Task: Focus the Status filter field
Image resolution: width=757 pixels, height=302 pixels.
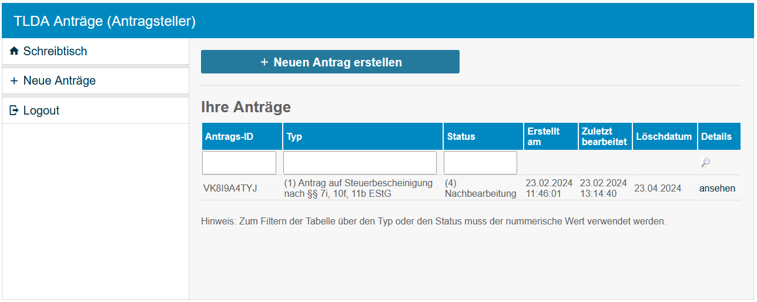Action: [x=480, y=163]
